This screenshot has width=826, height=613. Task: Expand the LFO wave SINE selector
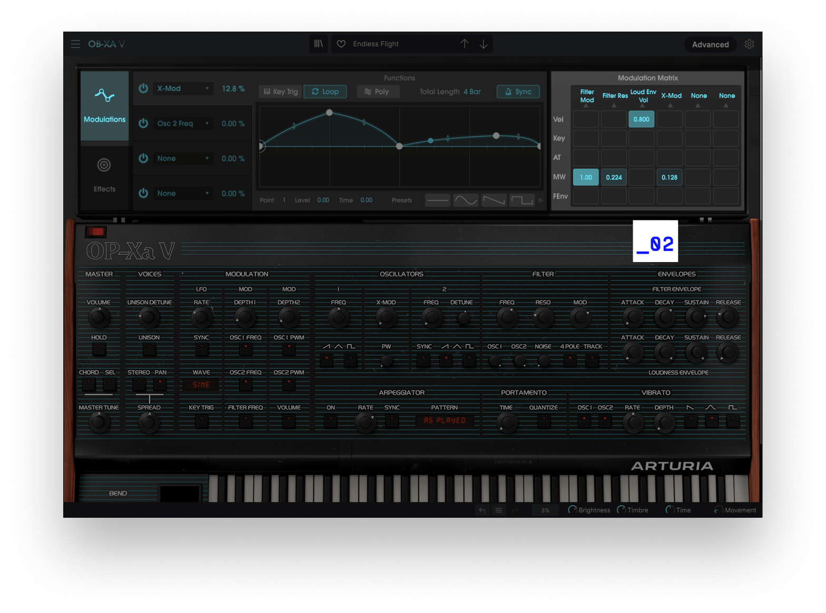(201, 385)
